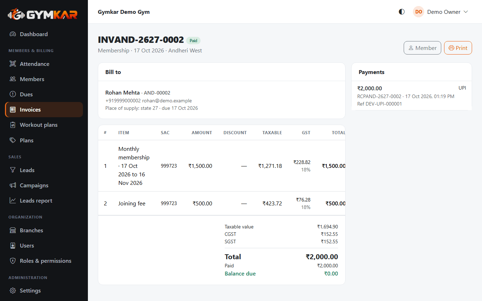Viewport: 482px width, 301px height.
Task: Click the DISCOUNT column header
Action: click(235, 133)
